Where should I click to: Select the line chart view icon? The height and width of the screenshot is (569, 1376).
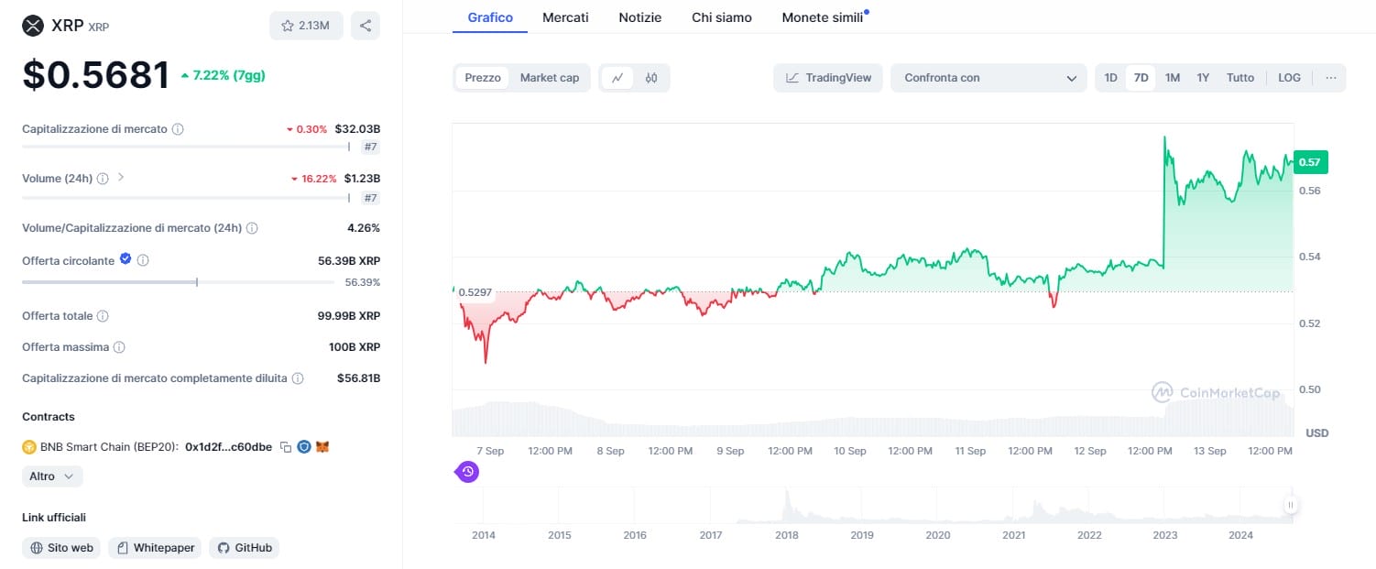tap(617, 78)
